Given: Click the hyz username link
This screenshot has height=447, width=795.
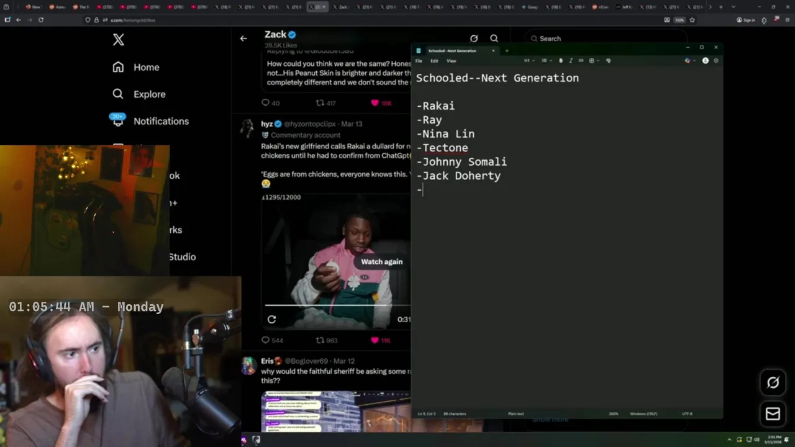Looking at the screenshot, I should click(267, 124).
